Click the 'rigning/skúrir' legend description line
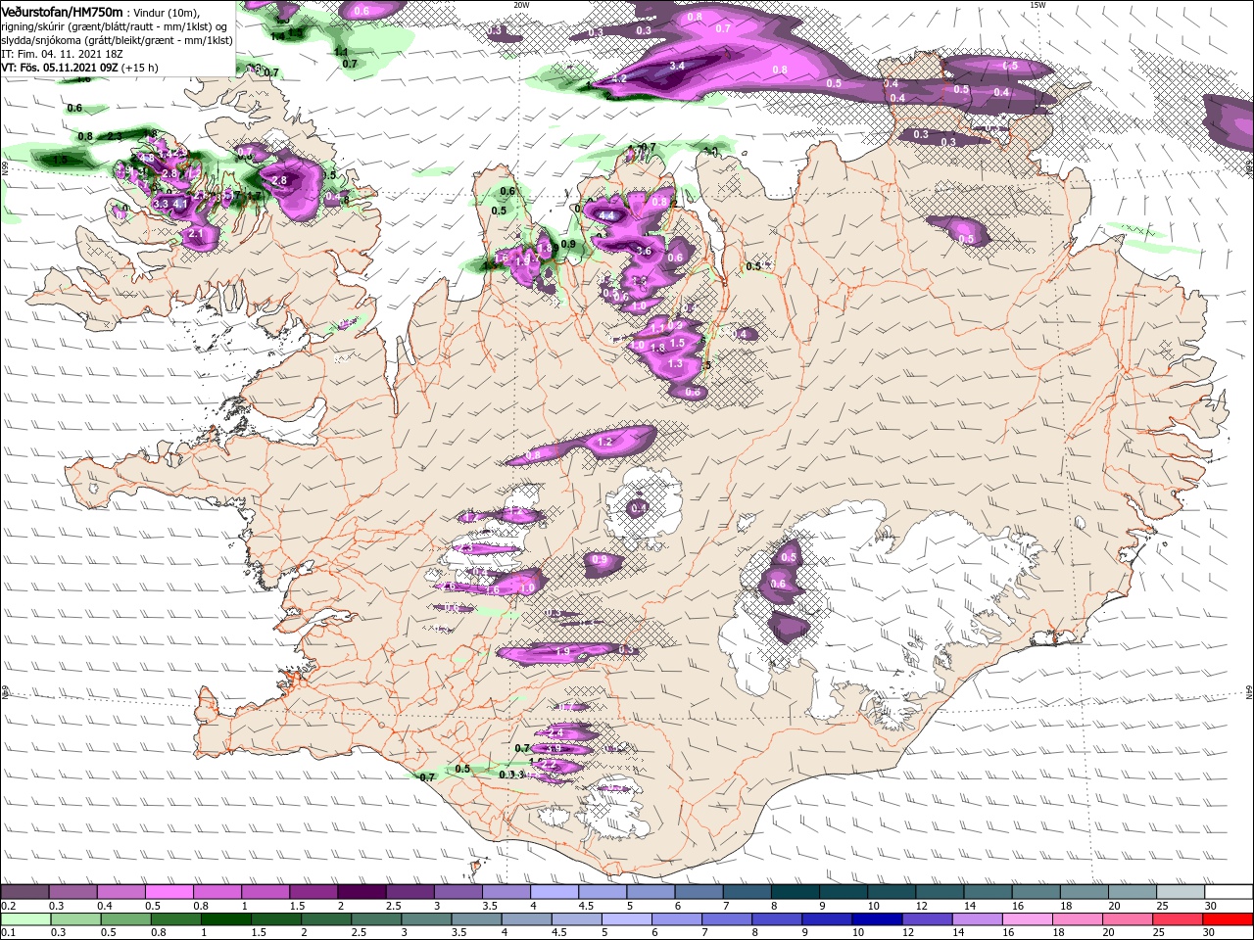 point(114,26)
